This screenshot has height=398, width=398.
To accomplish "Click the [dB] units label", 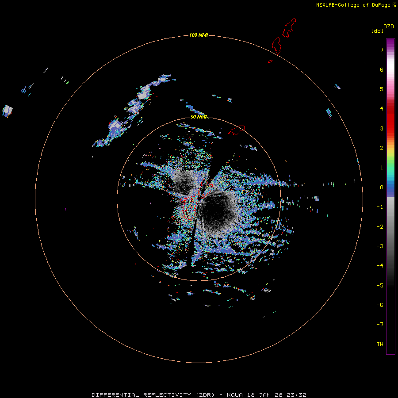I will tap(378, 31).
